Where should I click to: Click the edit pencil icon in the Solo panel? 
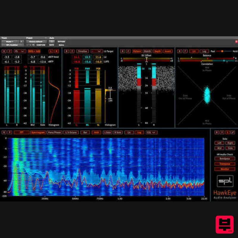(x=232, y=132)
